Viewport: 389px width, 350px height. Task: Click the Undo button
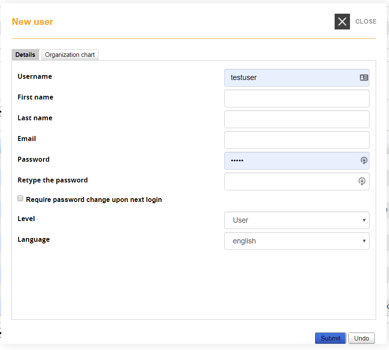[x=361, y=338]
